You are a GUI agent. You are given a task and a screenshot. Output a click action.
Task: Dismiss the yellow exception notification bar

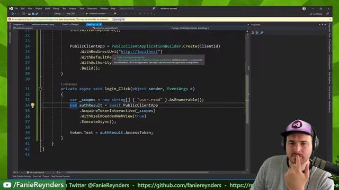330,19
